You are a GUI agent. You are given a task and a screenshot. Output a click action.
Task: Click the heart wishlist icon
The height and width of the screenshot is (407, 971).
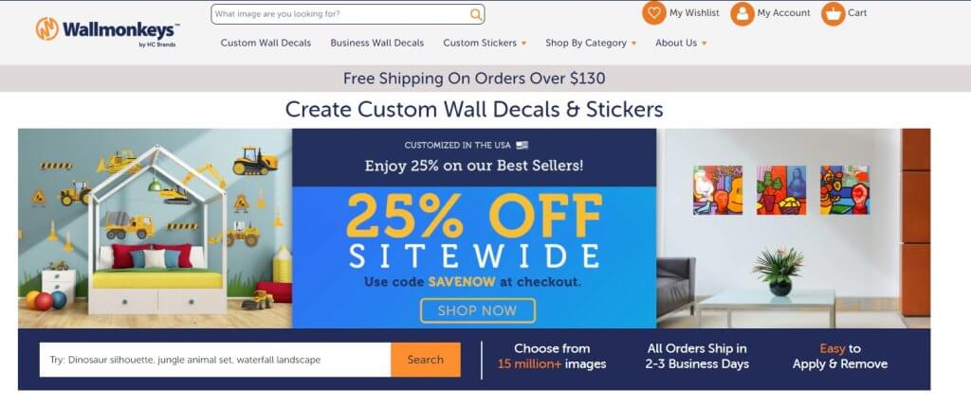click(x=654, y=13)
